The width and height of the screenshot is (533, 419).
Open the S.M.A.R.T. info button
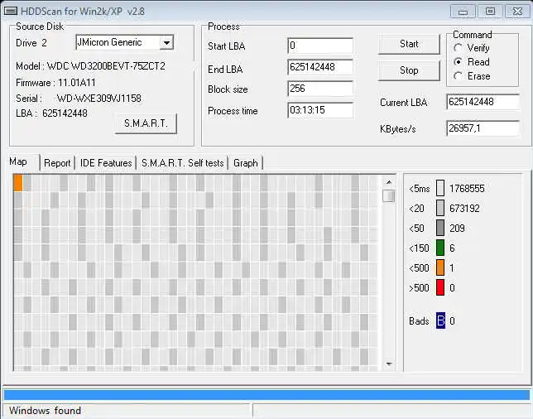tap(146, 123)
